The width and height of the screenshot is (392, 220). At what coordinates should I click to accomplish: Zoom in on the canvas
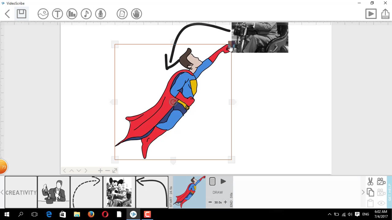pyautogui.click(x=100, y=170)
